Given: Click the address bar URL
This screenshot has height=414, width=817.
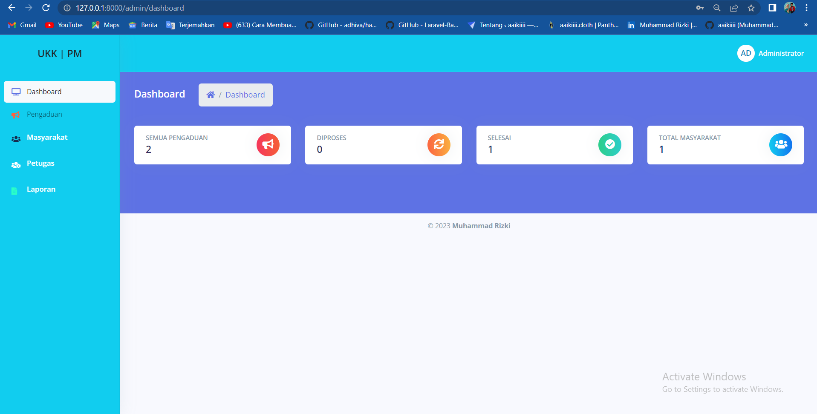Looking at the screenshot, I should click(130, 8).
